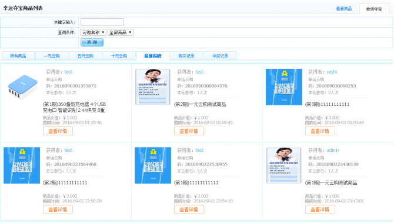Screen dimensions: 394x223
Task: Click thumbnail of (第1期)11111111111 item
Action: (153, 165)
